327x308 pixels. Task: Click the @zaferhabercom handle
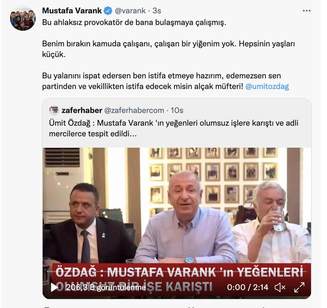(x=134, y=110)
